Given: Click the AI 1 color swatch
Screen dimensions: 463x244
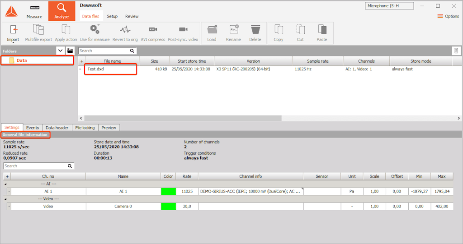Looking at the screenshot, I should click(x=168, y=192).
